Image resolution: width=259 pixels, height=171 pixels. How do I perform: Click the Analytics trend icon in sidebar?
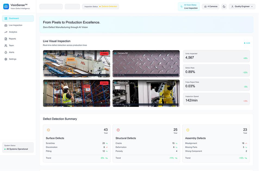point(6,32)
